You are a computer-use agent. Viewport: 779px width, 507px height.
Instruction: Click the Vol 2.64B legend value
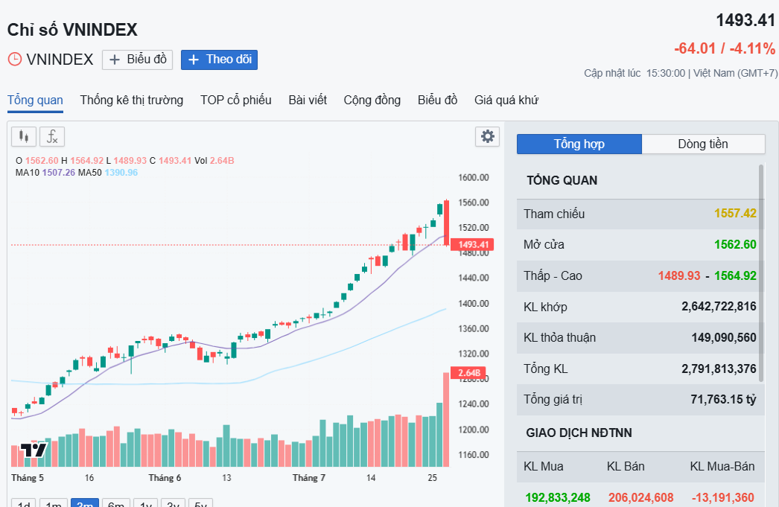(222, 161)
